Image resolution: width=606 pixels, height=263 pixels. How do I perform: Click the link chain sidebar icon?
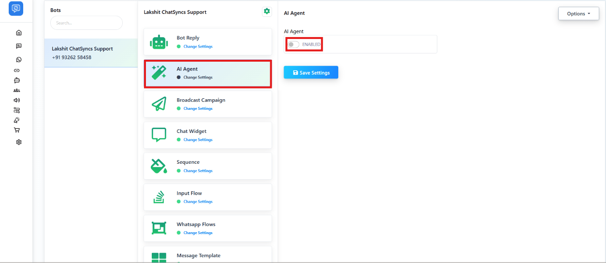(x=17, y=70)
